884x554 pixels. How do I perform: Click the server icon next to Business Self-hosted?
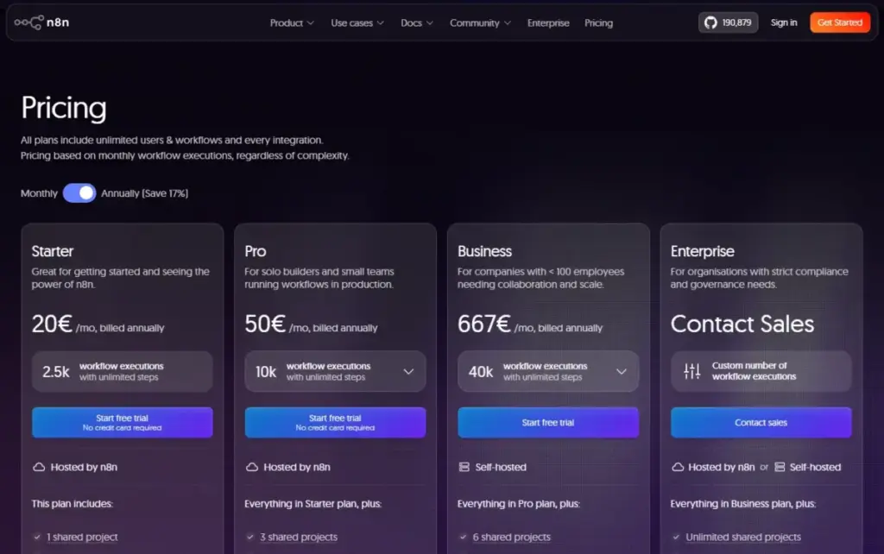[464, 467]
